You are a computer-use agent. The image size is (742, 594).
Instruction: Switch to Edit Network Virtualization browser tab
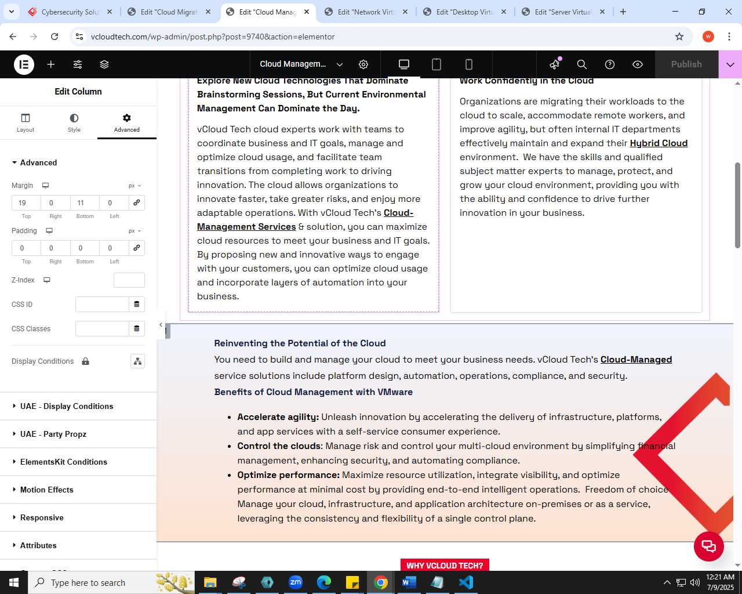tap(366, 12)
